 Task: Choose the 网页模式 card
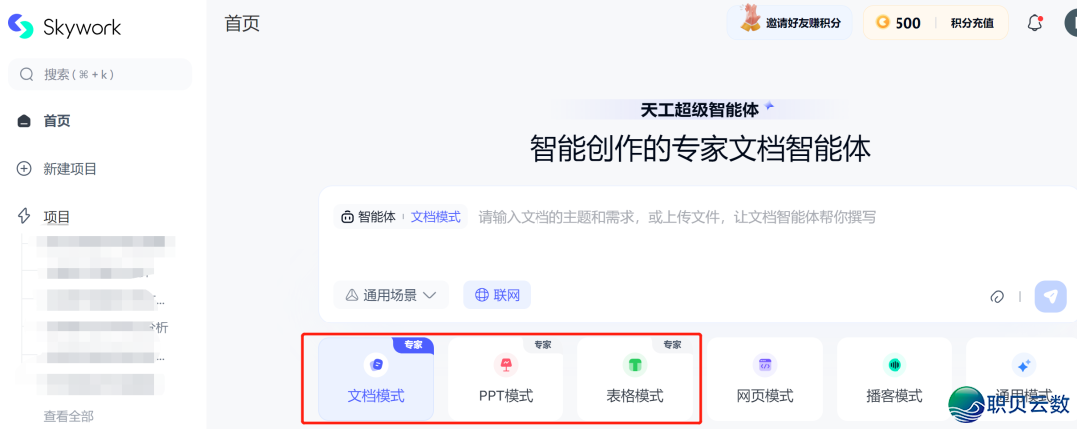765,379
